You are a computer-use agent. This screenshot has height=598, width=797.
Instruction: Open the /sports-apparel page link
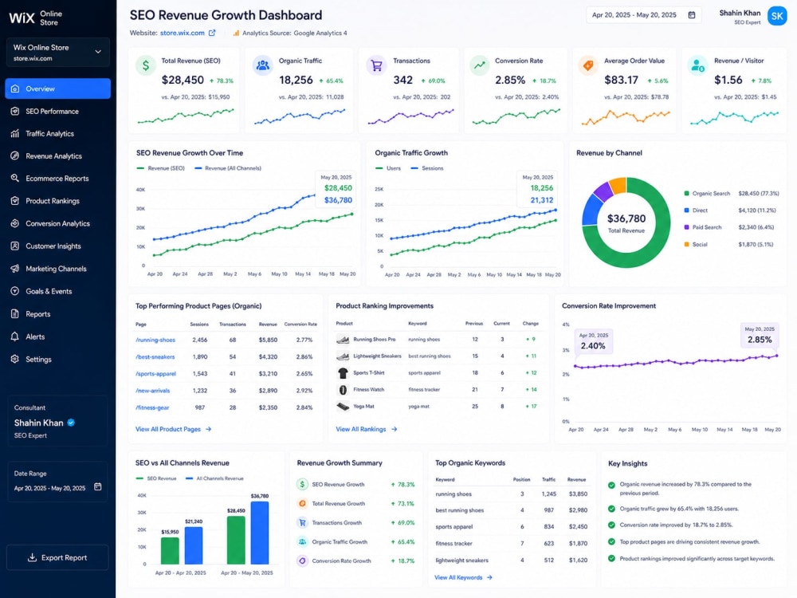155,374
